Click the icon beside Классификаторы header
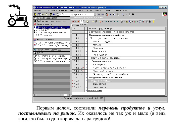This screenshot has height=135, width=181. click(35, 24)
